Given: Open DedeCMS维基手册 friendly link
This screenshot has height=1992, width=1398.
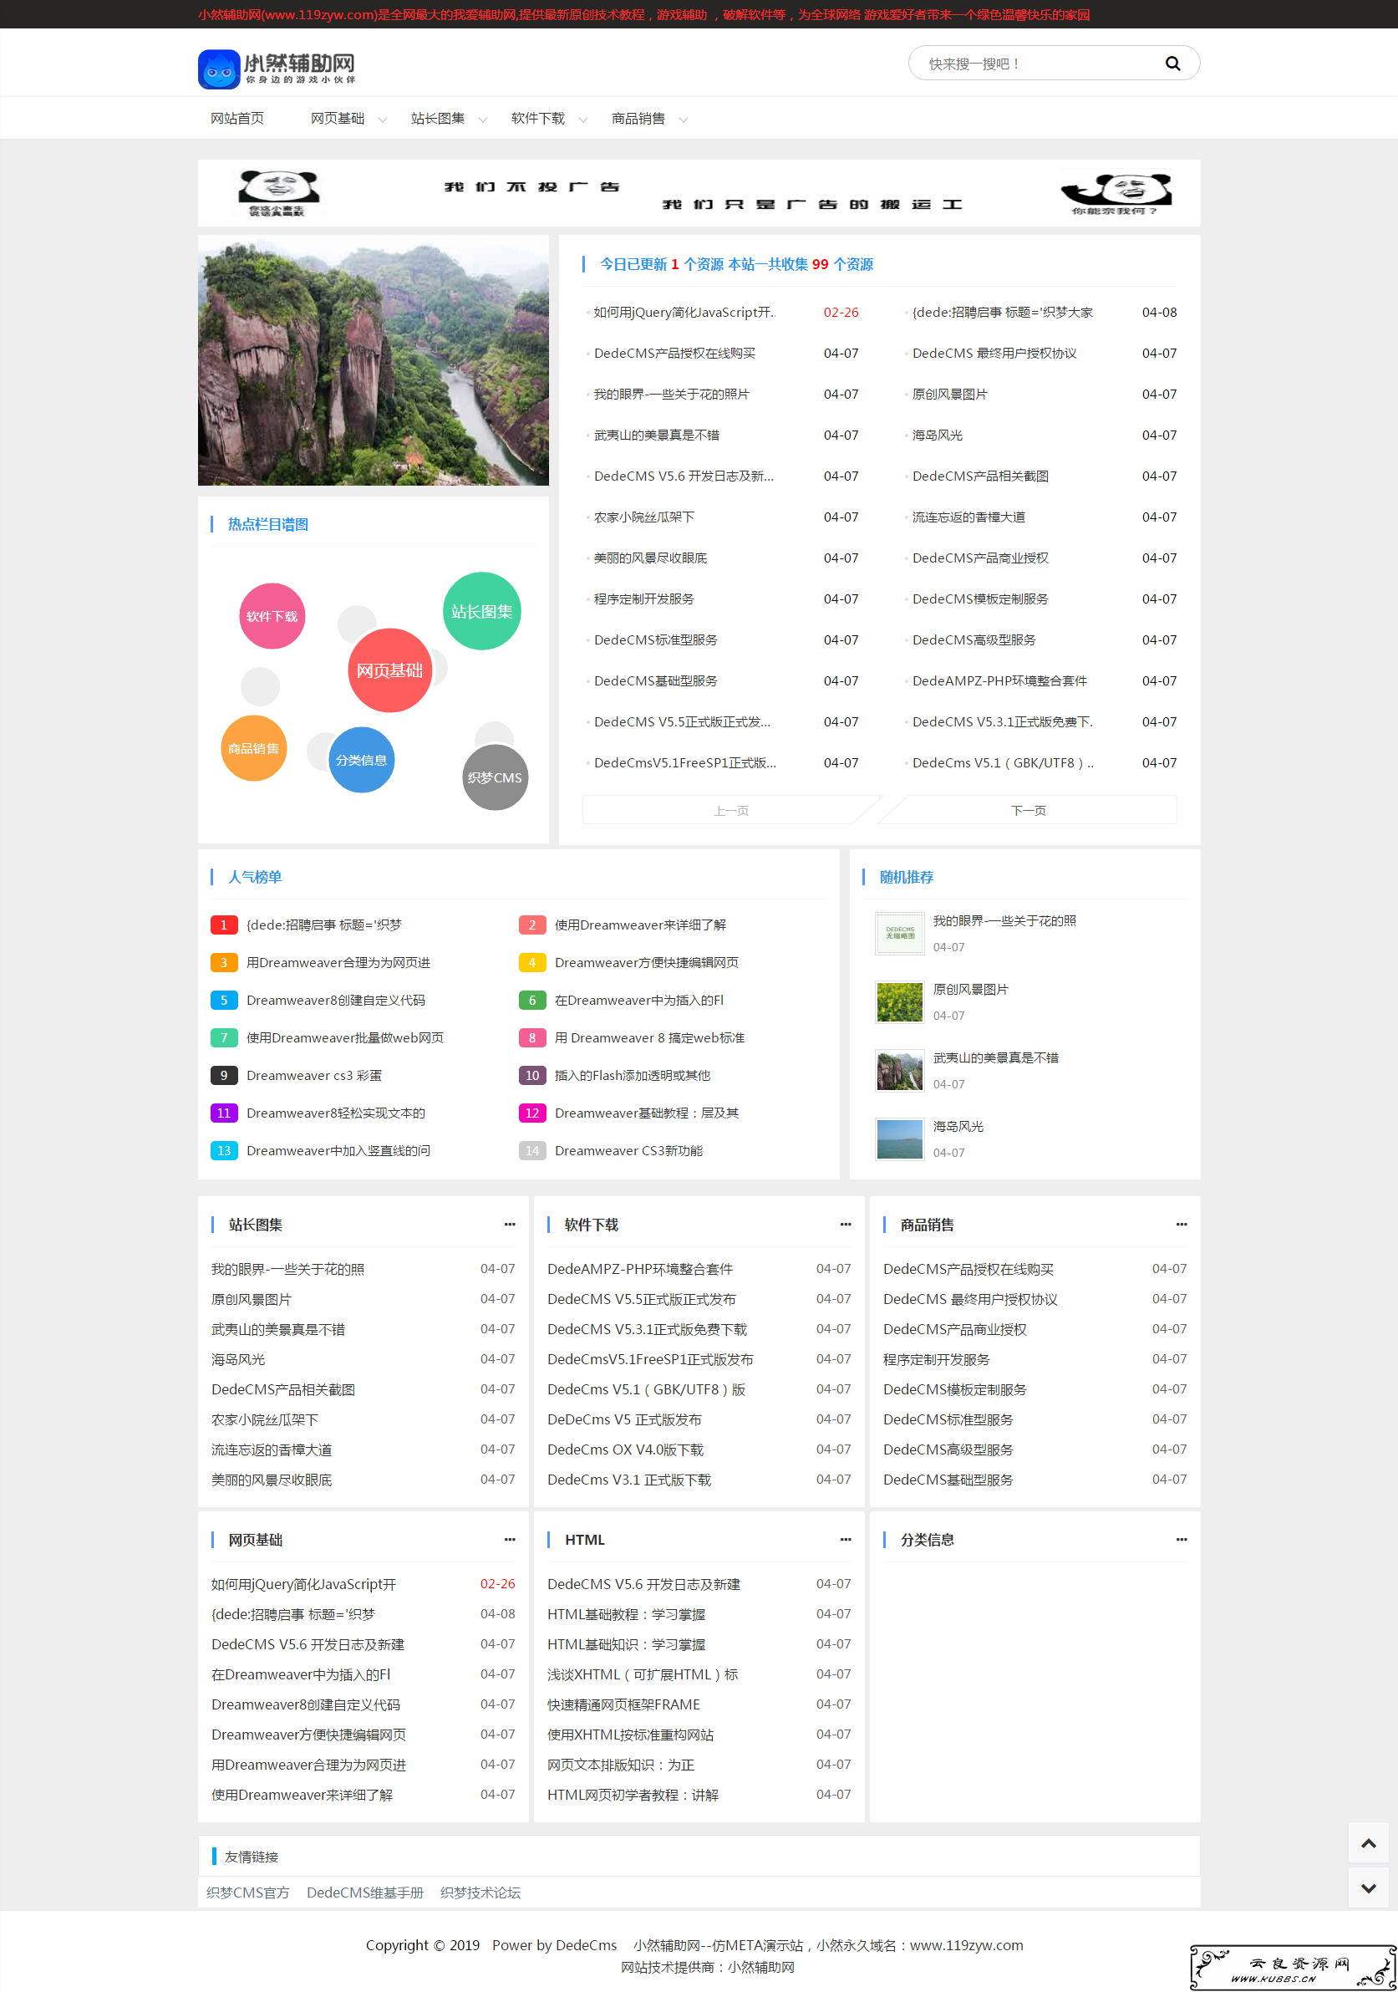Looking at the screenshot, I should [x=365, y=1893].
